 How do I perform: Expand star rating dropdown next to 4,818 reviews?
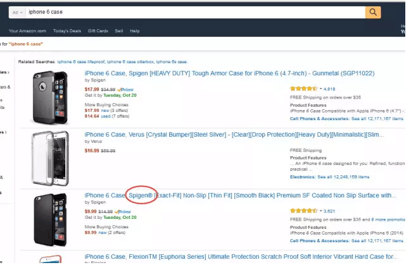[x=321, y=89]
